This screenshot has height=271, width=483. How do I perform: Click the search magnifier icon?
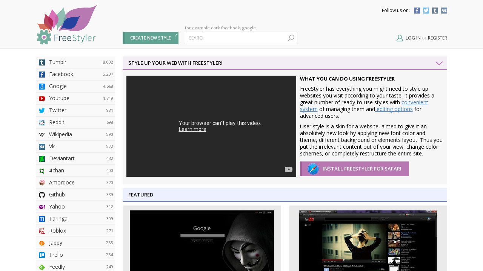click(291, 38)
